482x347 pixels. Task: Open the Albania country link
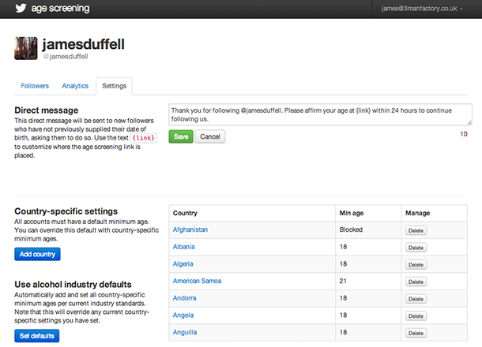183,247
